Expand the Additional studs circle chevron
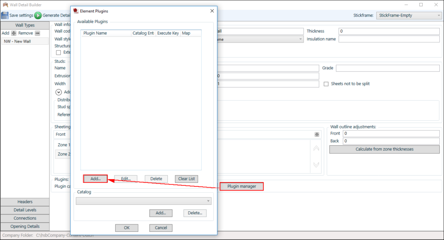 59,92
